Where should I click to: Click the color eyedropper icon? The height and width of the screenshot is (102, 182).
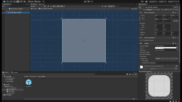click(x=177, y=48)
